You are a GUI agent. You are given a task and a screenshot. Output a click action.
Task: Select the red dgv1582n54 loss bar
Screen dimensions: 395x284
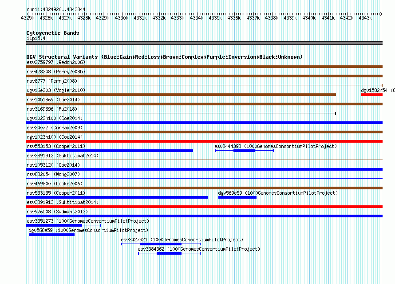coord(372,95)
